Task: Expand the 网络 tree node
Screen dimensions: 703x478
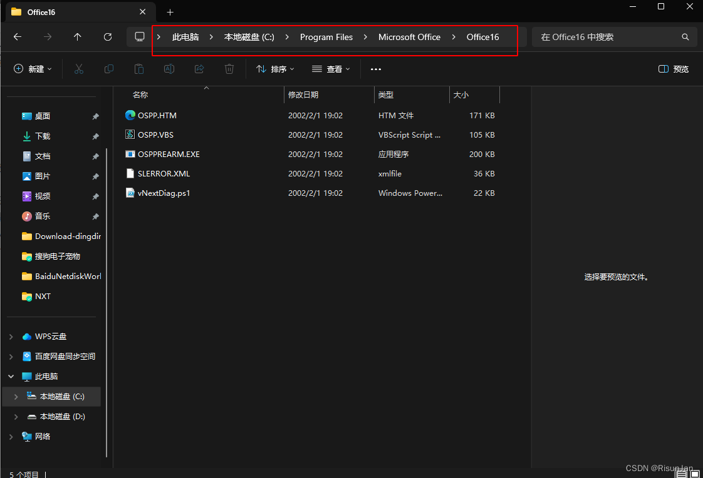Action: (11, 436)
